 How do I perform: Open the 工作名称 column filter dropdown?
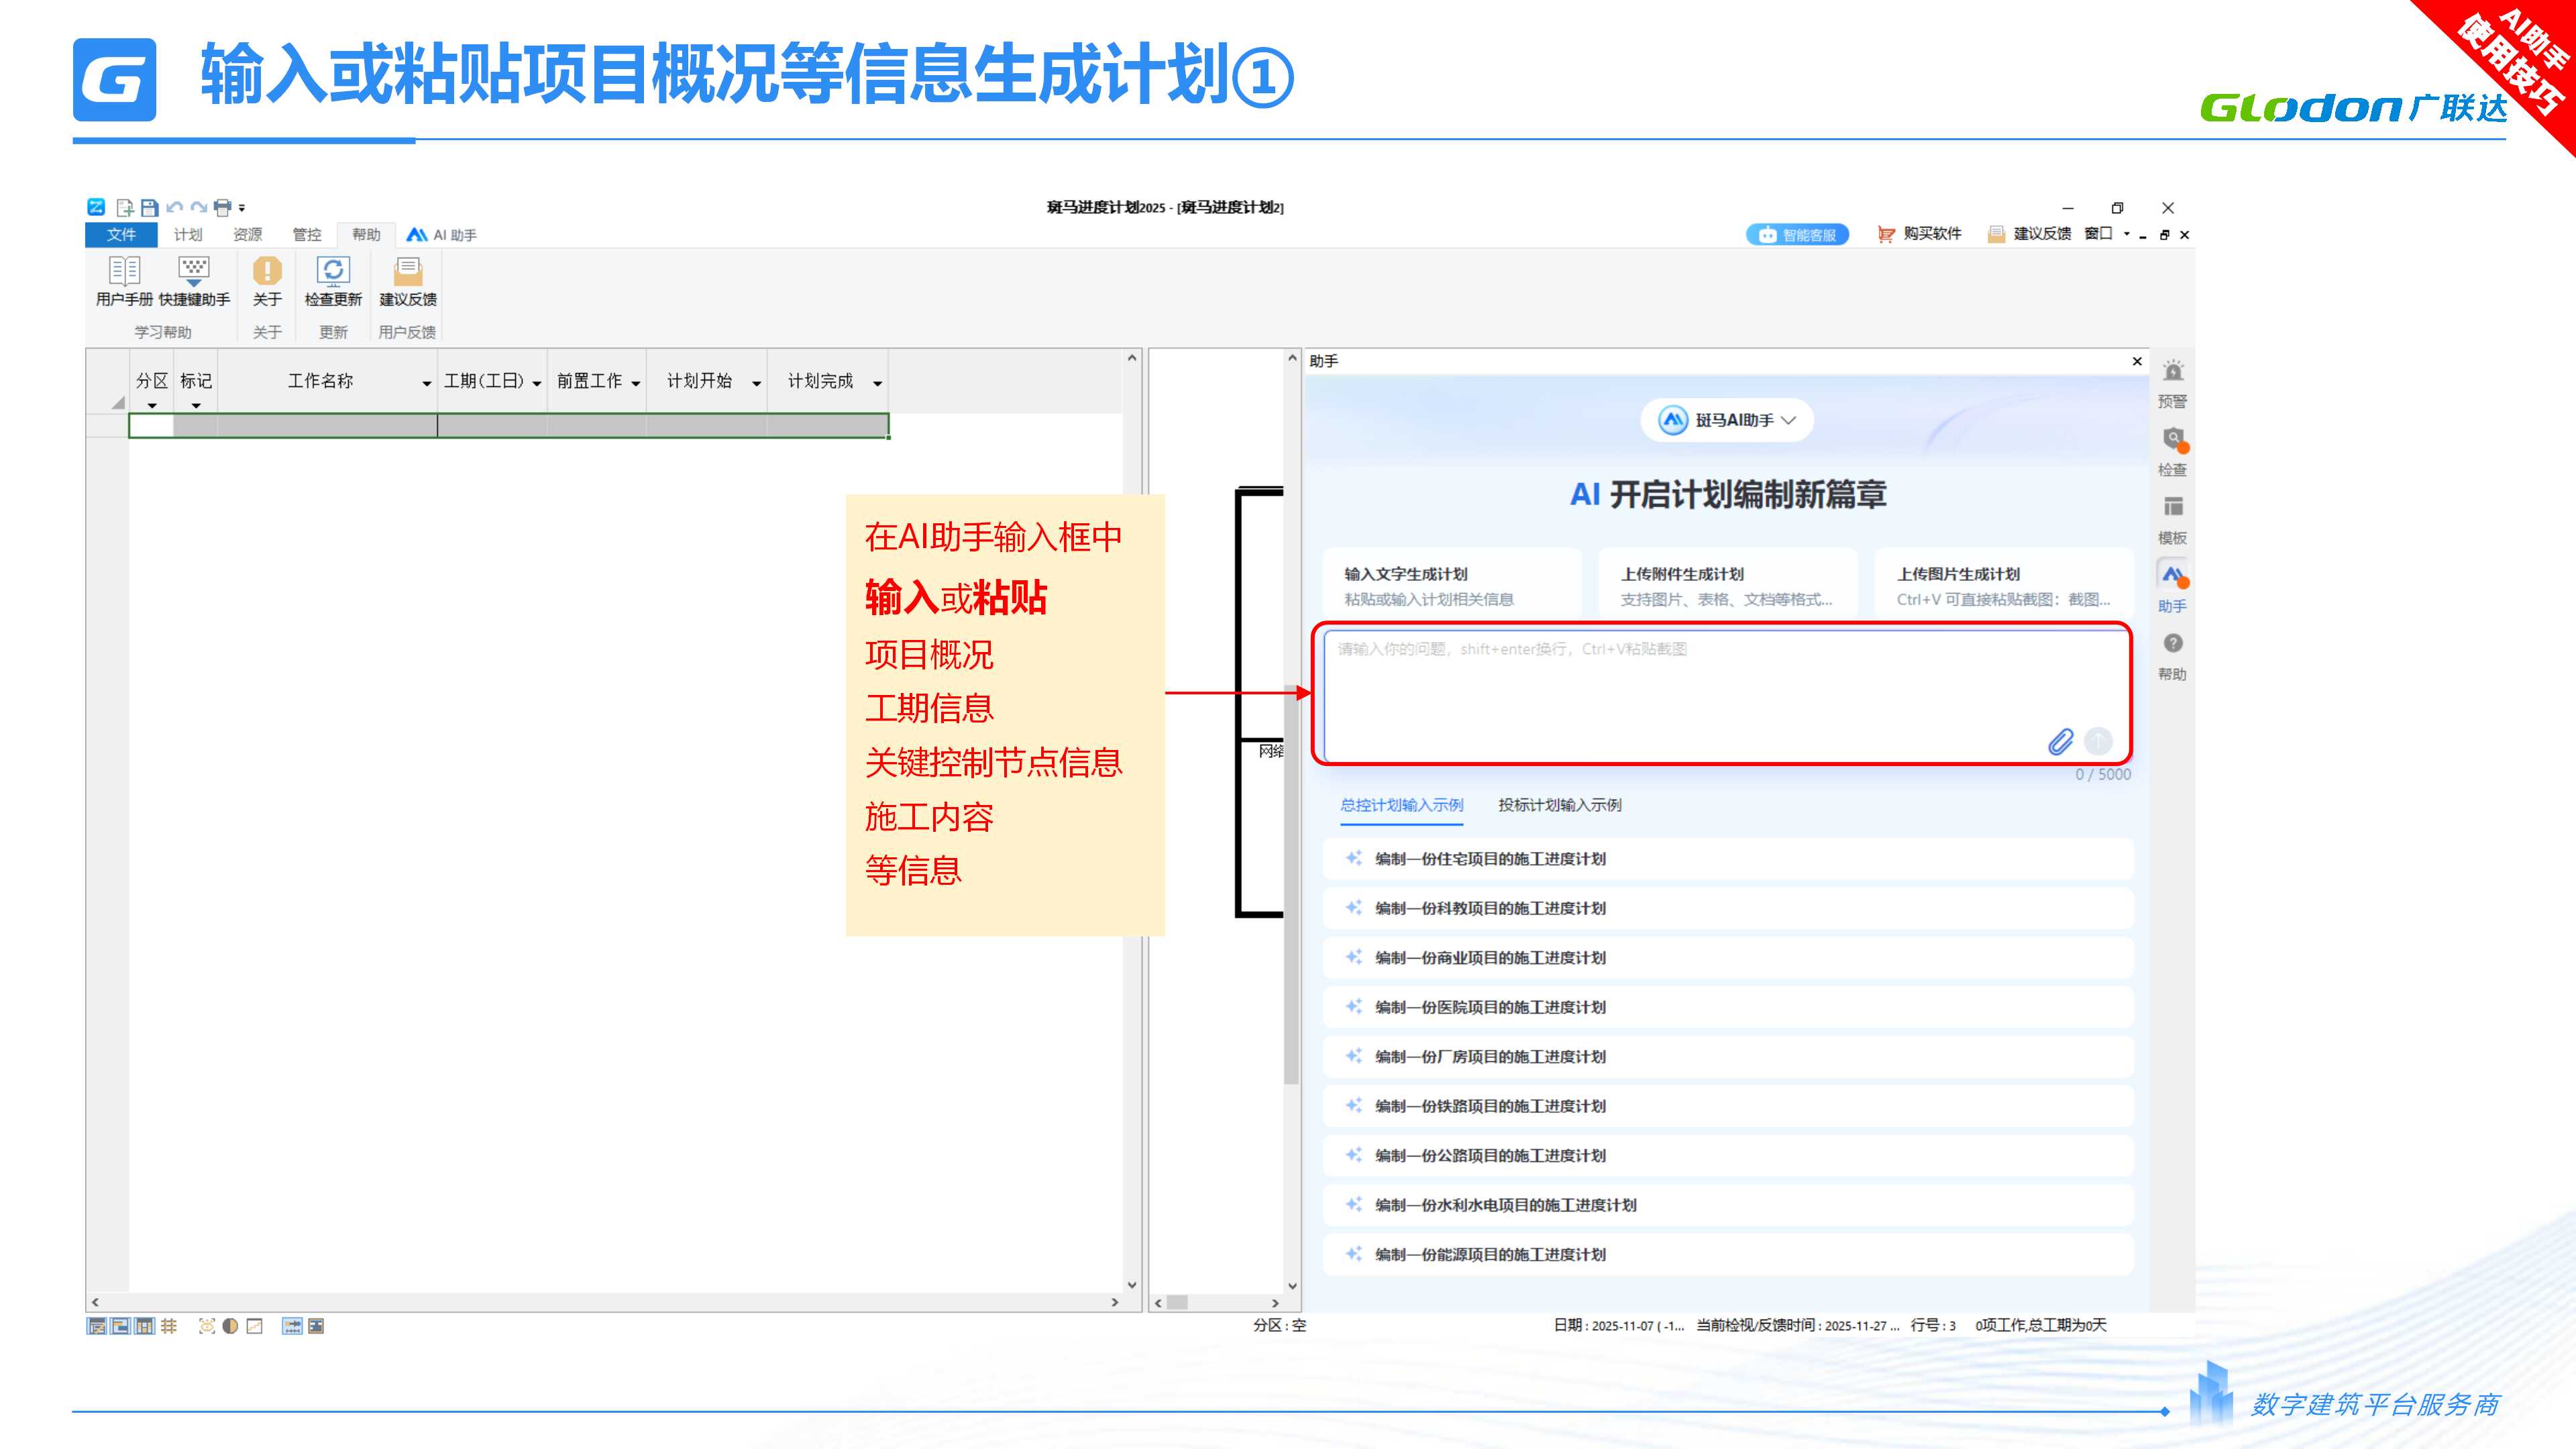click(x=426, y=383)
